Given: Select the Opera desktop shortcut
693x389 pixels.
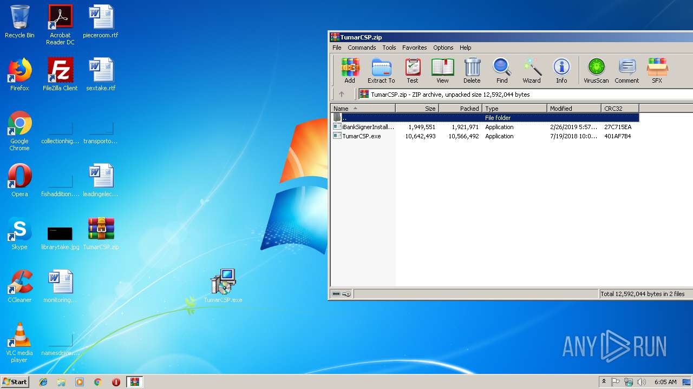Looking at the screenshot, I should tap(19, 180).
